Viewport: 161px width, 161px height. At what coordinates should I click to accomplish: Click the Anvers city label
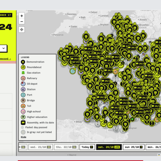143,20
